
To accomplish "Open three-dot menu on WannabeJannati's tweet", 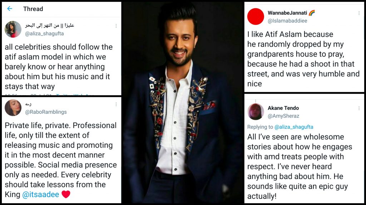I will pyautogui.click(x=359, y=13).
